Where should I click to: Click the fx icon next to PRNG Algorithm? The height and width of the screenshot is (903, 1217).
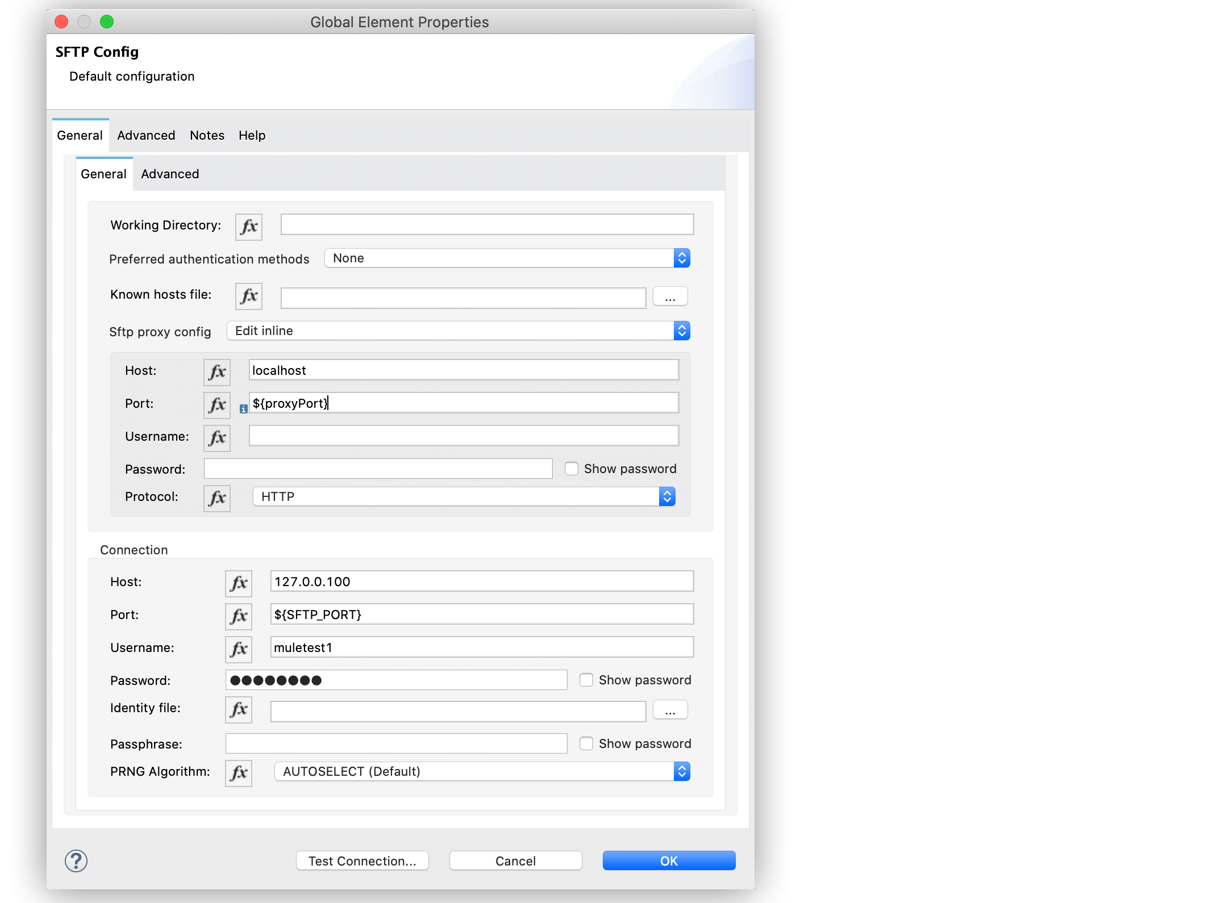point(238,772)
